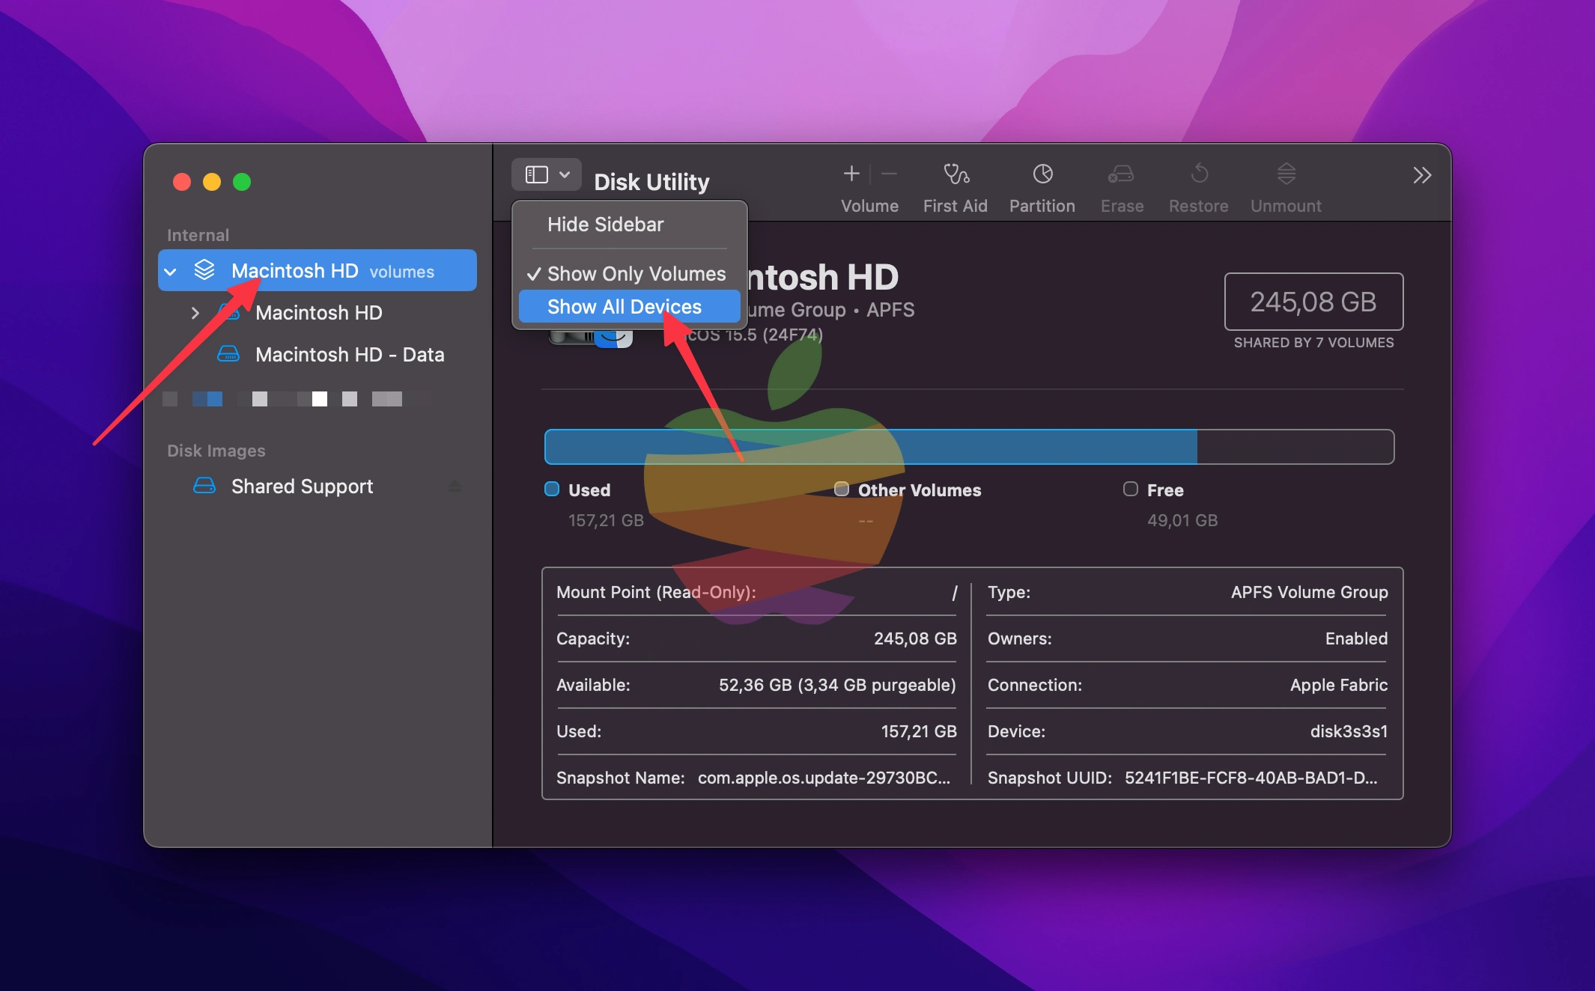The height and width of the screenshot is (991, 1595).
Task: Click the Disk Utility window title
Action: pyautogui.click(x=651, y=182)
